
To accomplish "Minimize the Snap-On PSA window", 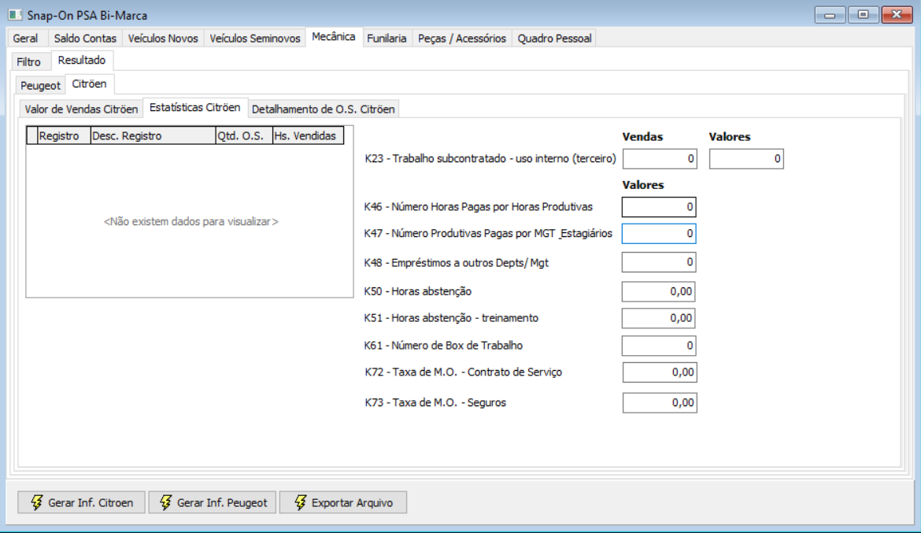I will [830, 15].
